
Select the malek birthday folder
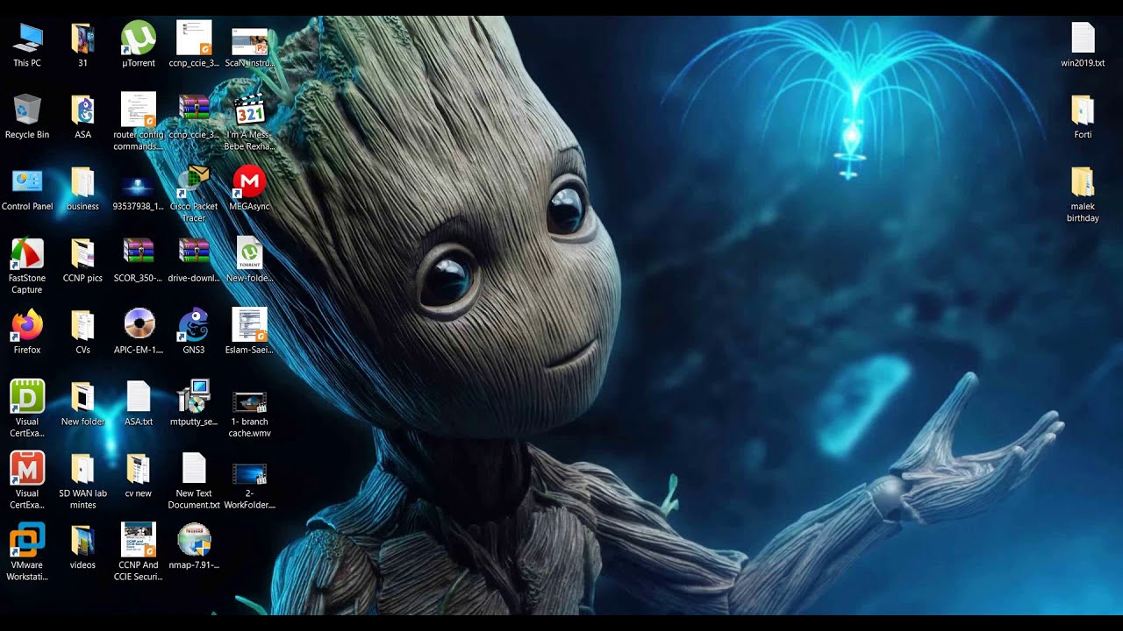[1083, 182]
